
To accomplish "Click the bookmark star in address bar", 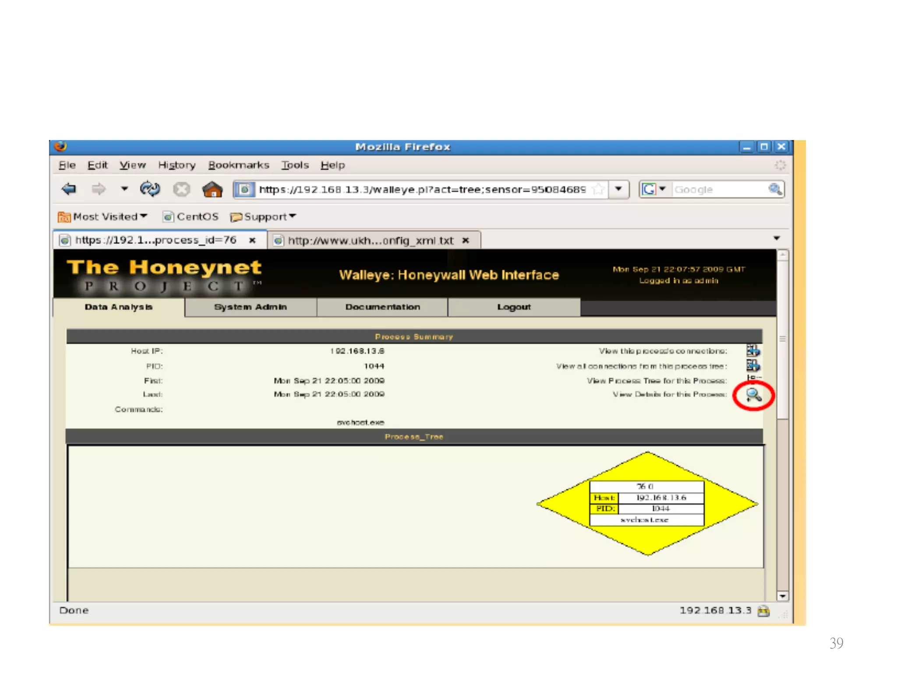I will pyautogui.click(x=598, y=189).
